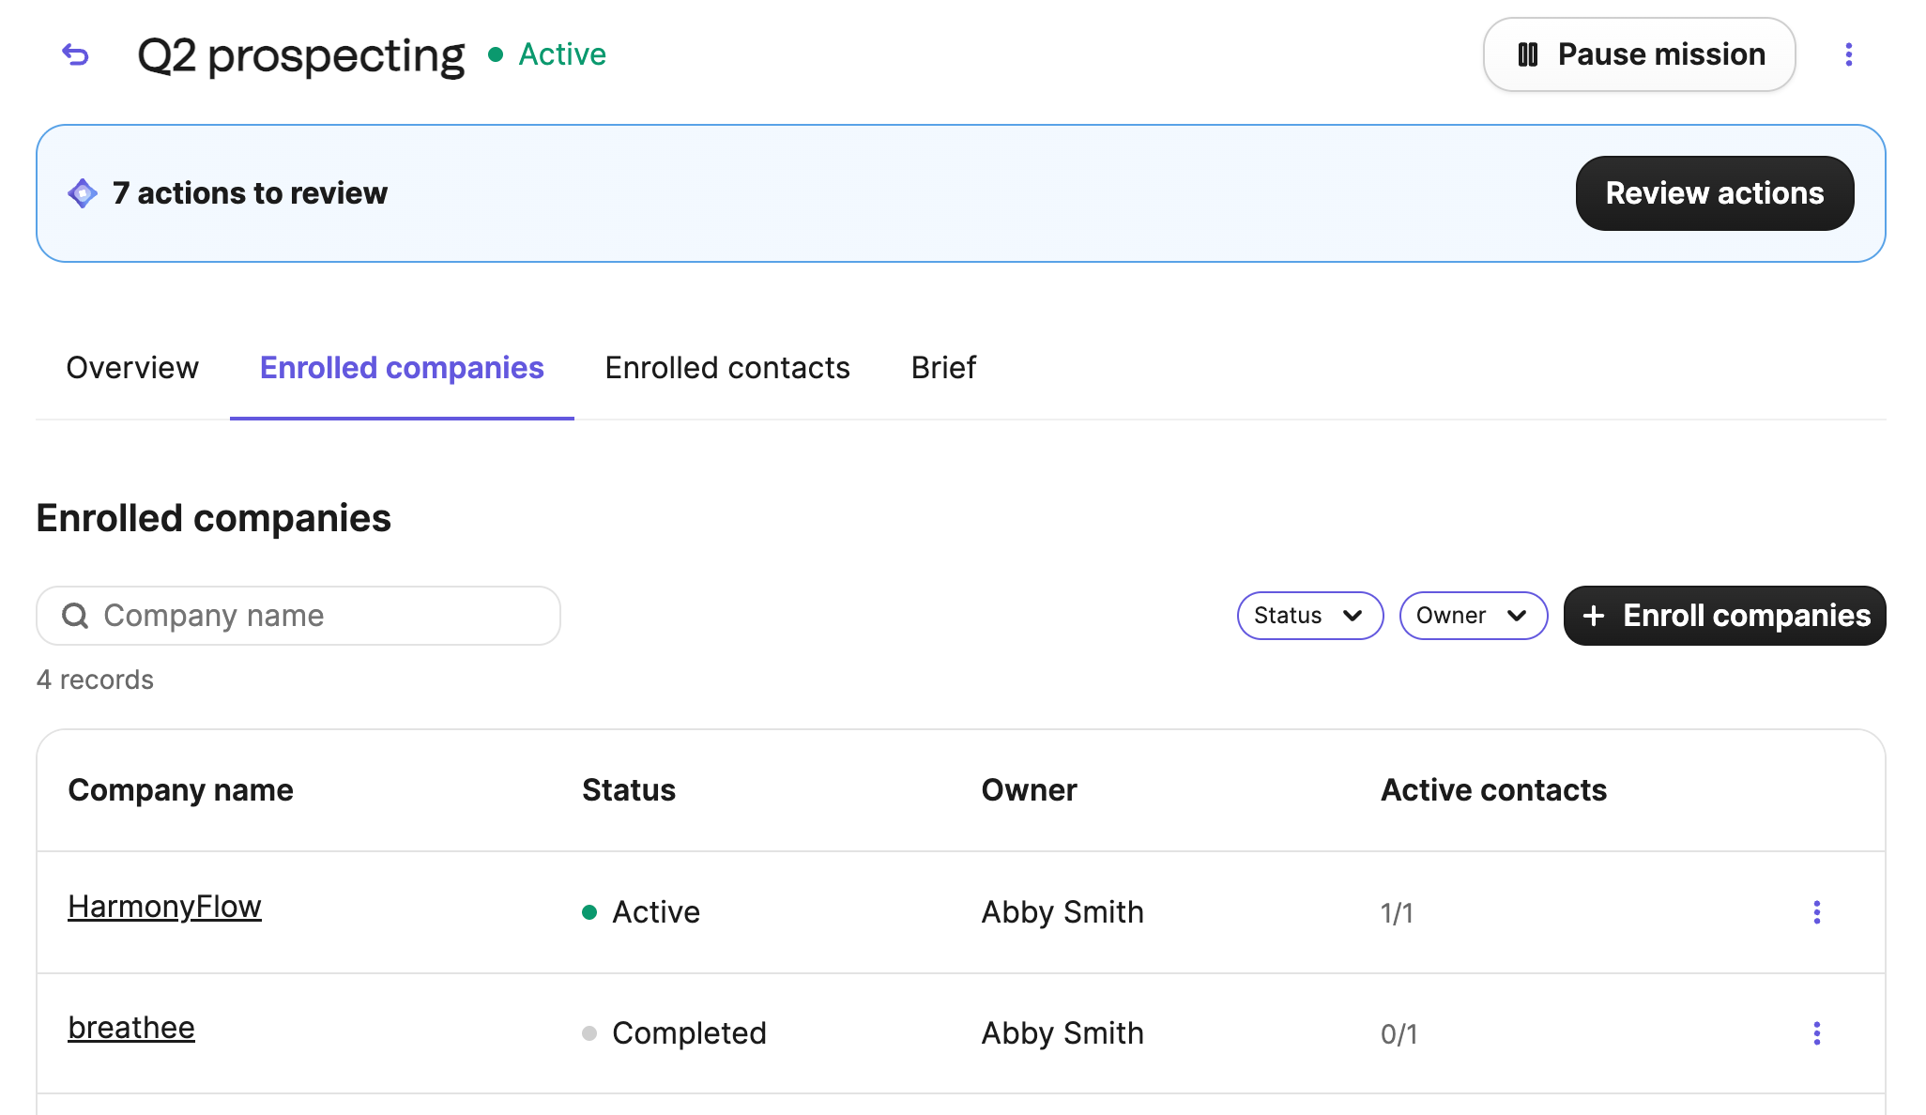The height and width of the screenshot is (1115, 1926).
Task: Click the Pause mission button
Action: pos(1639,54)
